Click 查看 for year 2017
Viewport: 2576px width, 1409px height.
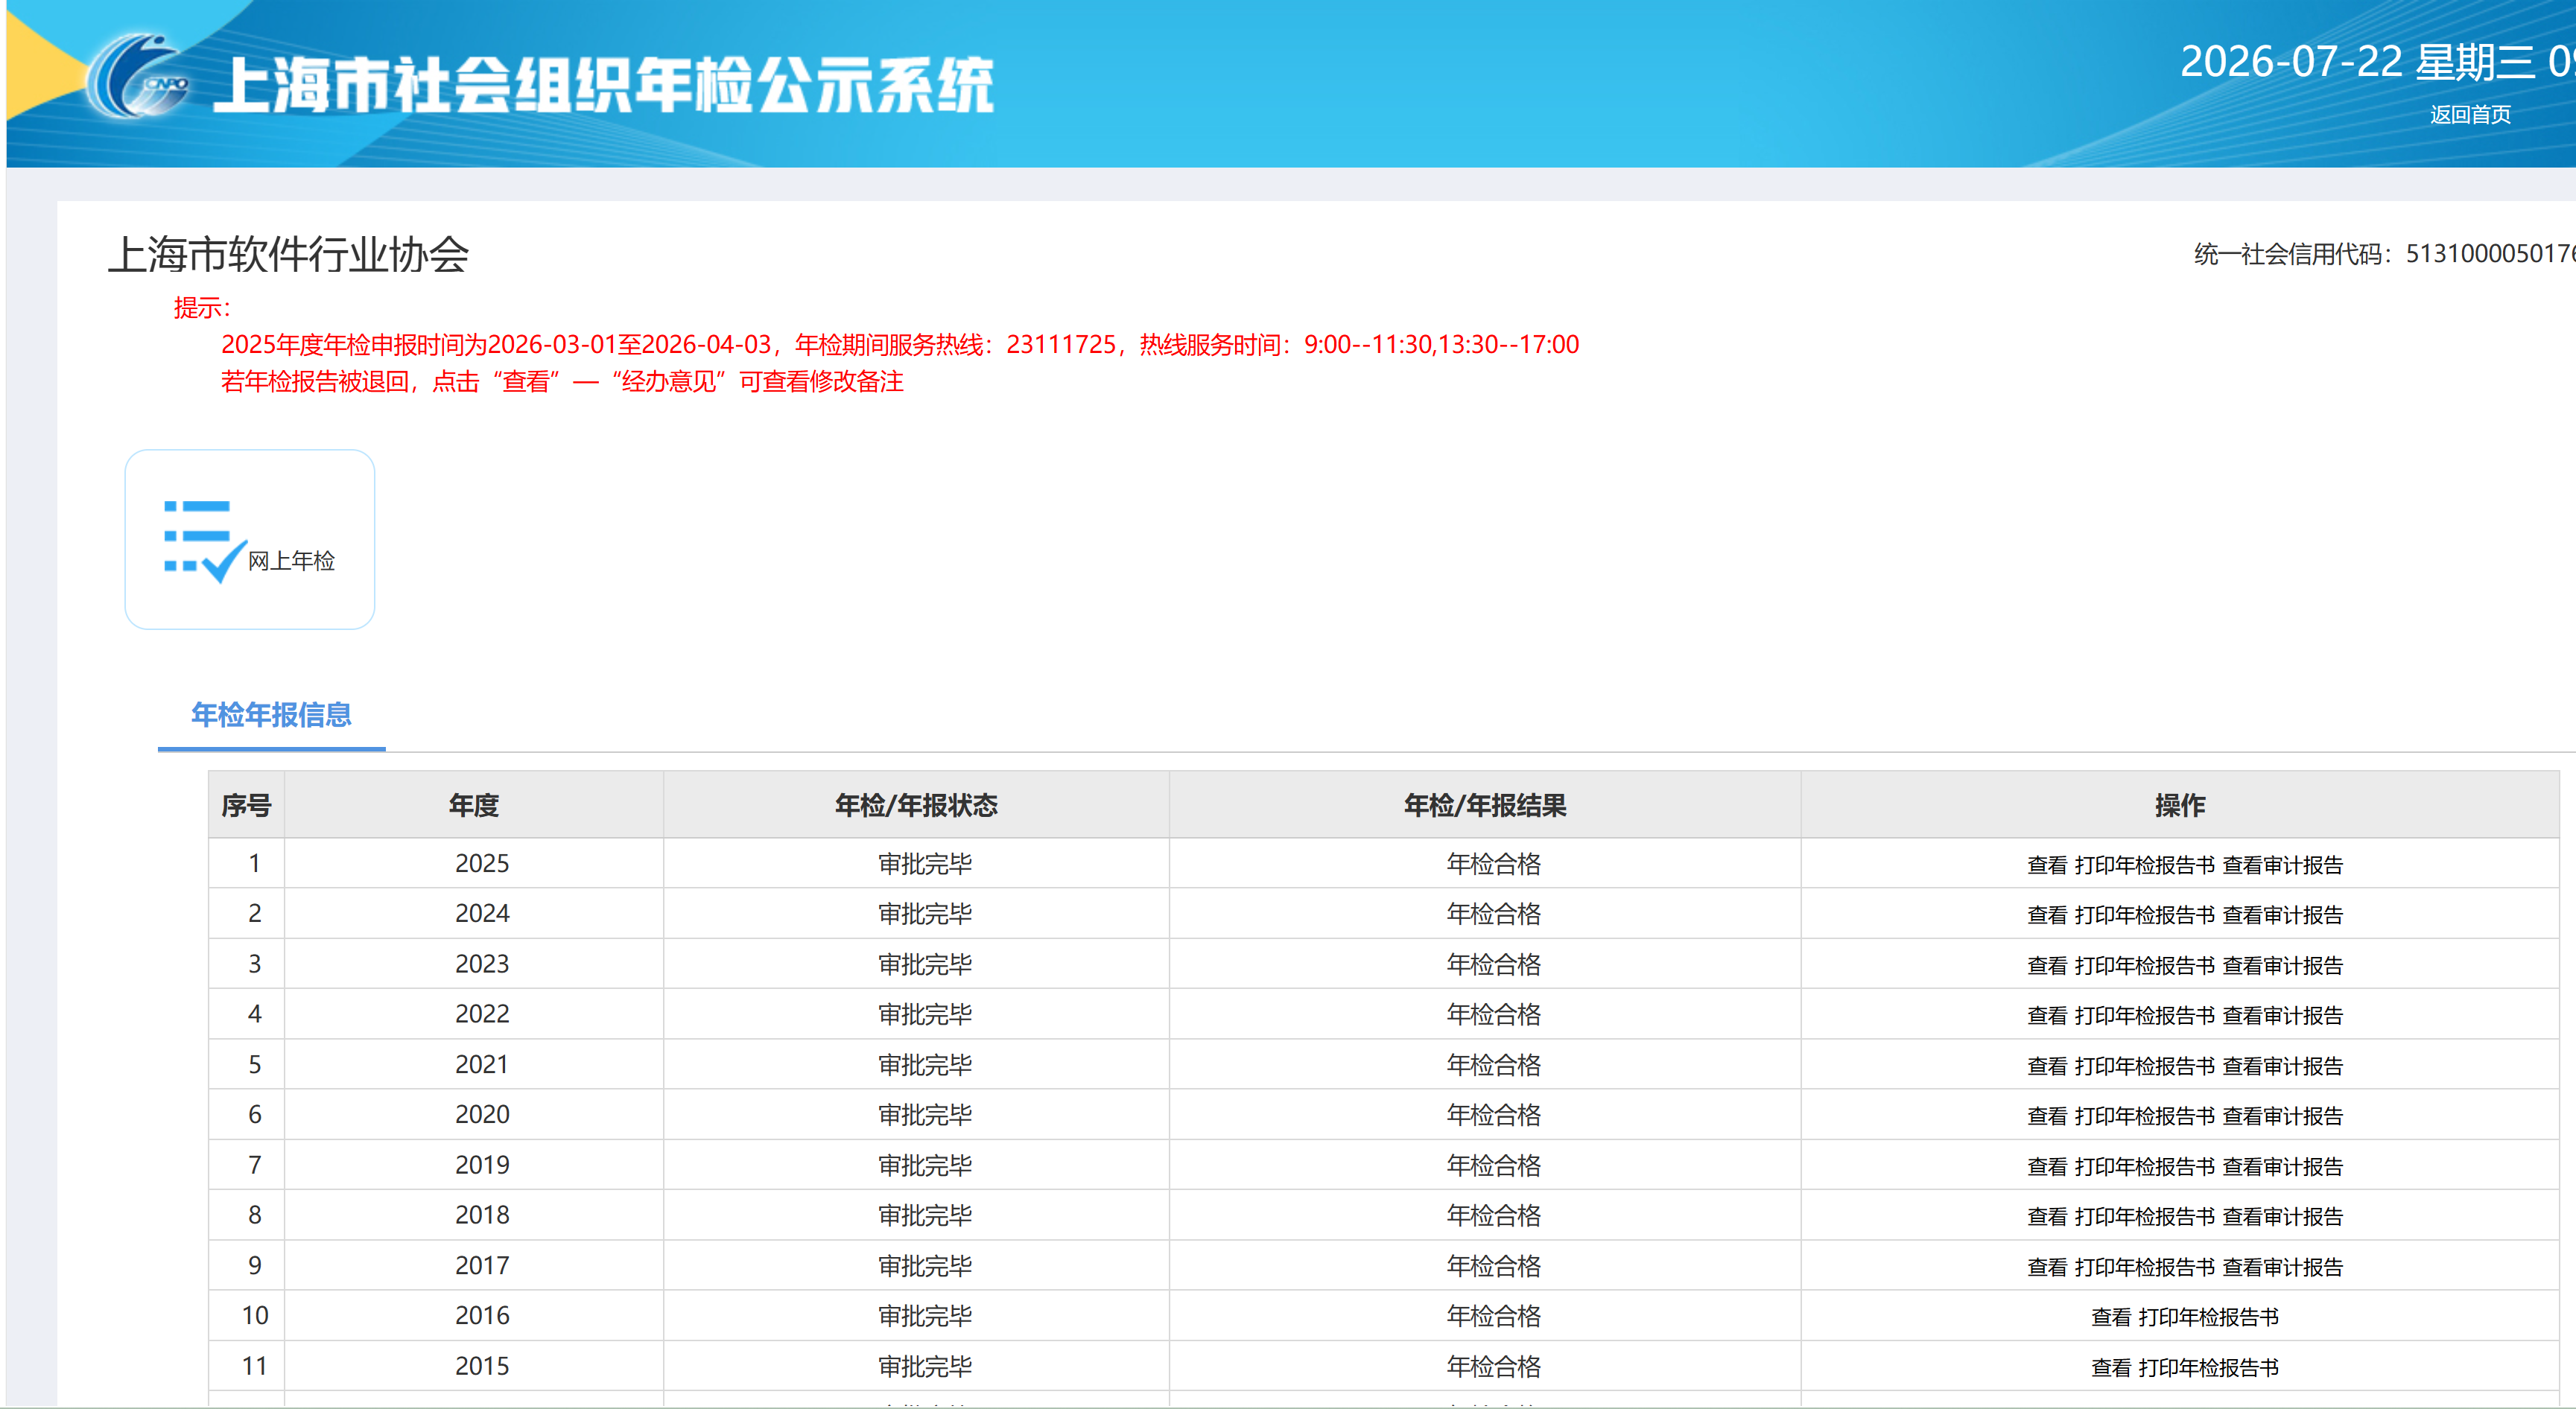[2046, 1267]
